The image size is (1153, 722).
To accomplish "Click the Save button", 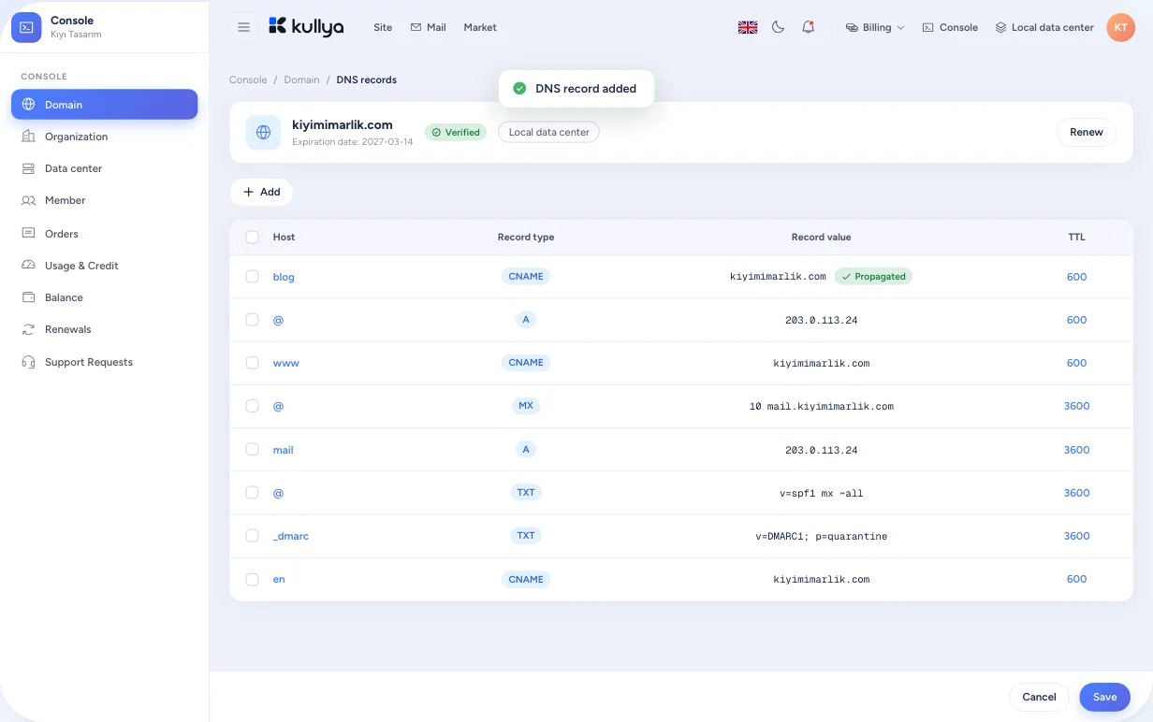I will pos(1104,697).
